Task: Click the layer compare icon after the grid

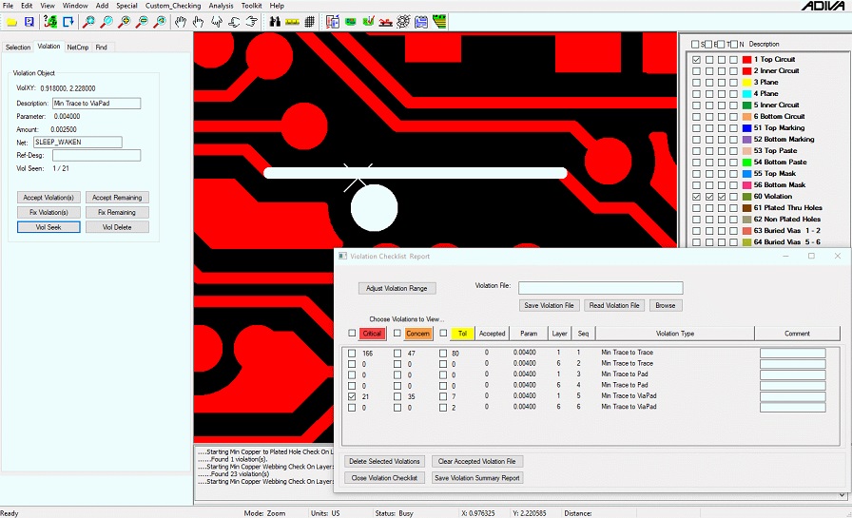Action: [333, 22]
